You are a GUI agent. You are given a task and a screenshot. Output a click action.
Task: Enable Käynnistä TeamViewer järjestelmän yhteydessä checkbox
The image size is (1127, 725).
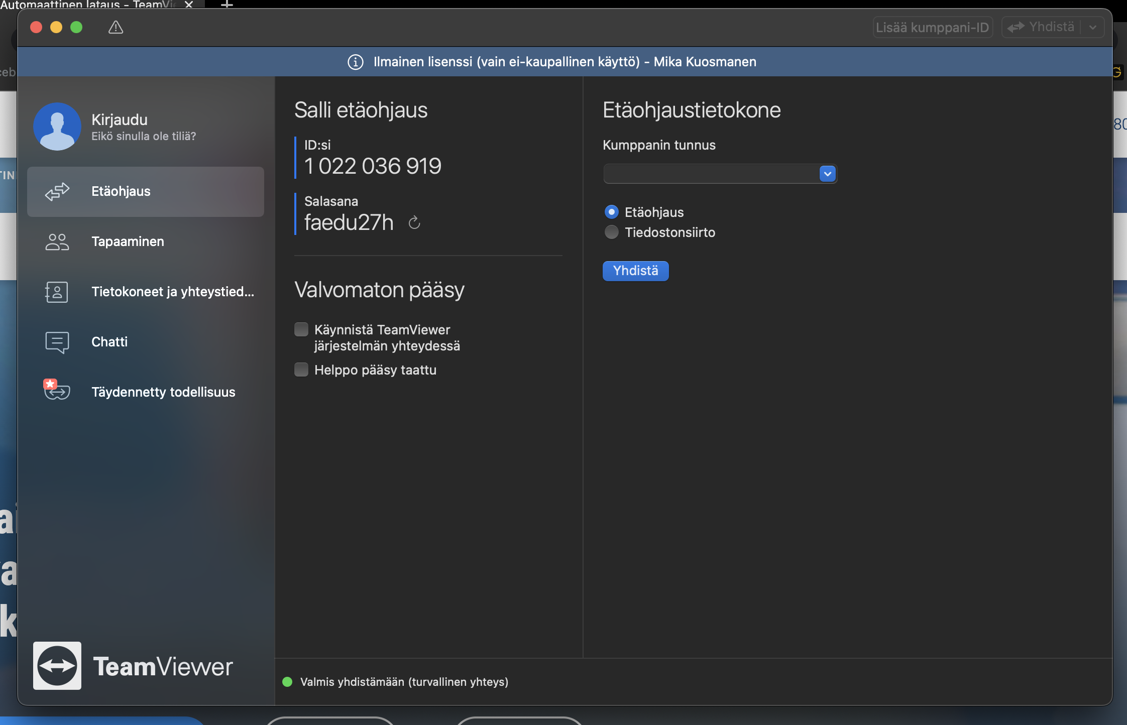301,329
